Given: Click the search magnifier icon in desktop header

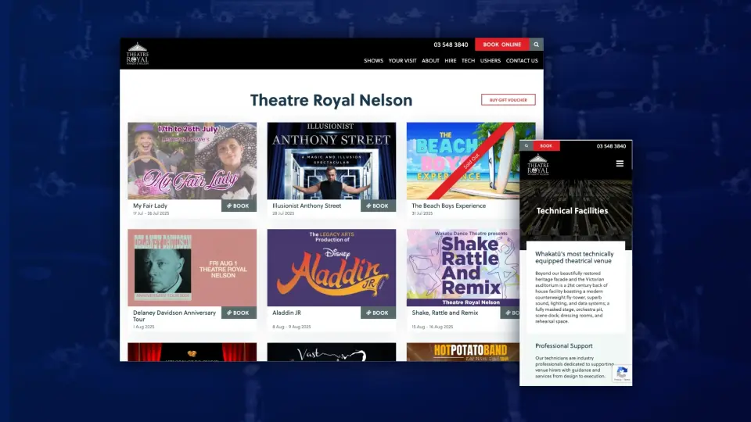Looking at the screenshot, I should [536, 45].
